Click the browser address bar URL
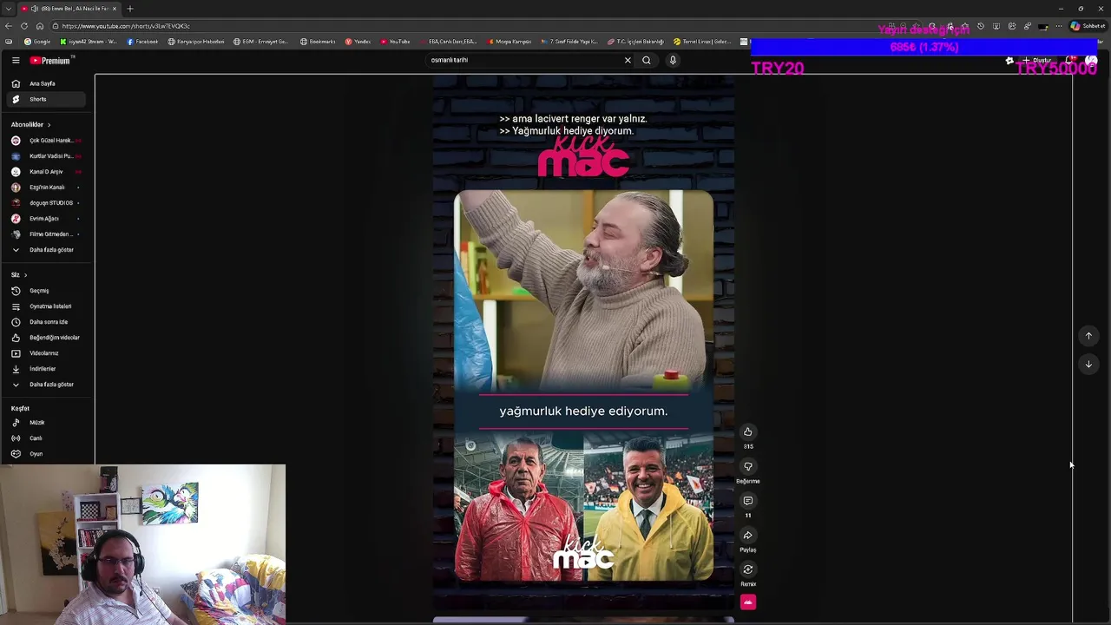Screen dimensions: 1111x625 126,26
